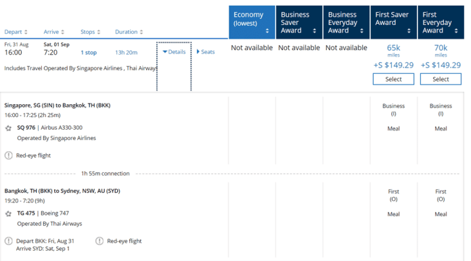471x261 pixels.
Task: Click Select under 65k miles fare
Action: (x=393, y=79)
